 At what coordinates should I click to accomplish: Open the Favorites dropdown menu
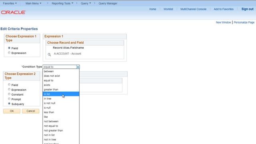[x=10, y=3]
